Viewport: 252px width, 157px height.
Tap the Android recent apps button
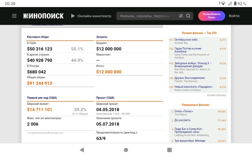click(x=170, y=150)
